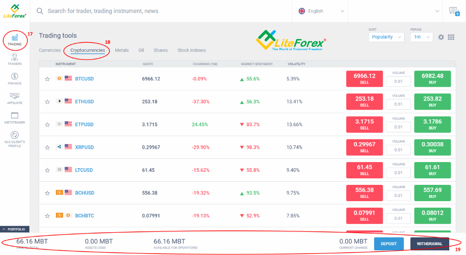466x255 pixels.
Task: Click the LTCUSD volume input field
Action: coord(398,173)
